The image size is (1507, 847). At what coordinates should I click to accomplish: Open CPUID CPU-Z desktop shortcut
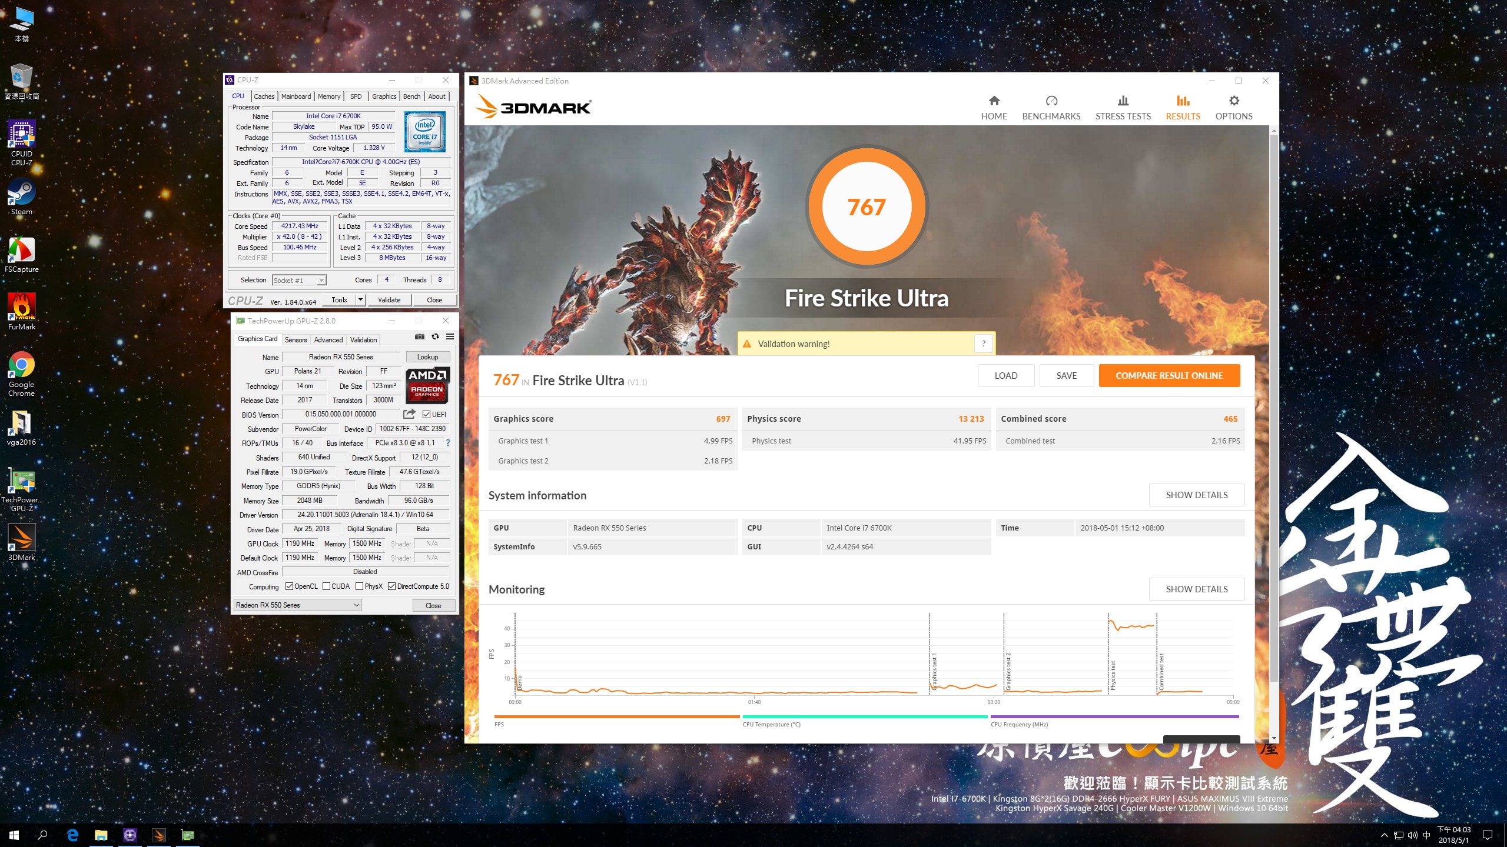point(22,143)
